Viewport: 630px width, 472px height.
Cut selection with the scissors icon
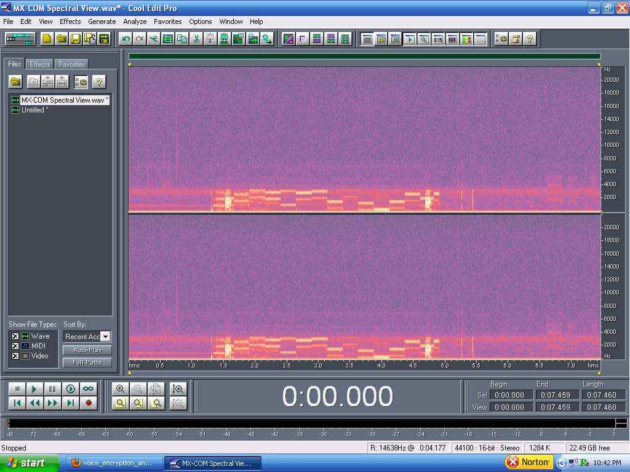(196, 39)
